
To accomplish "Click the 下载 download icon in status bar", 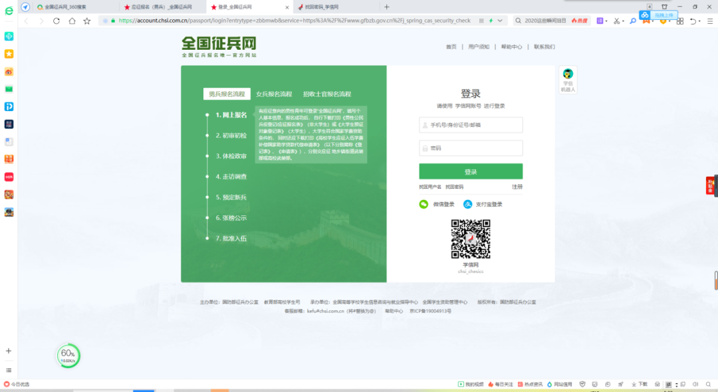I will 640,384.
